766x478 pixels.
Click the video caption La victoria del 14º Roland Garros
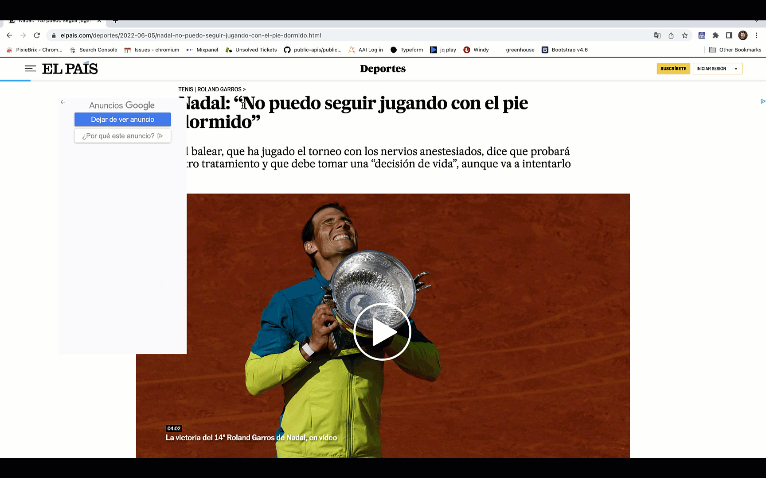click(251, 438)
